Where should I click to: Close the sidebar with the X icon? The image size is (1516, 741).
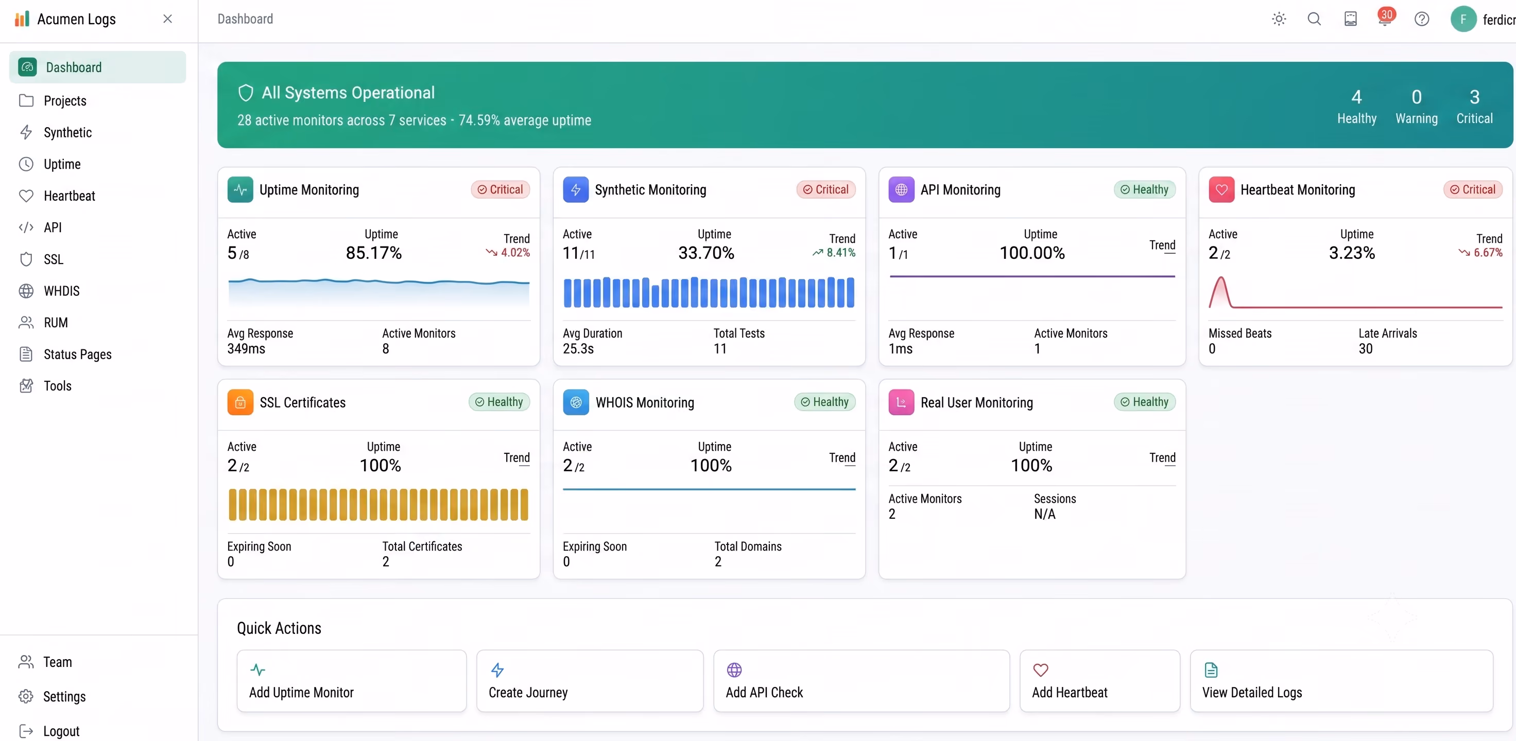point(168,19)
